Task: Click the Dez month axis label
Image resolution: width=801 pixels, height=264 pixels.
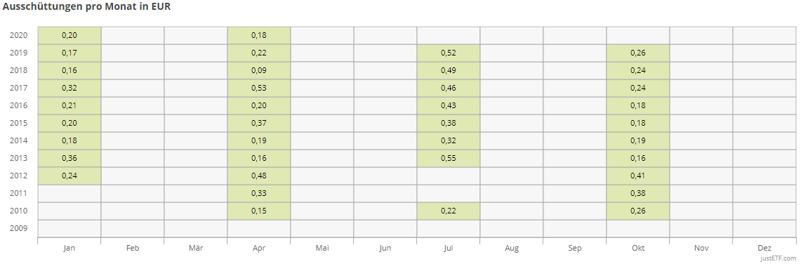Action: [x=764, y=248]
